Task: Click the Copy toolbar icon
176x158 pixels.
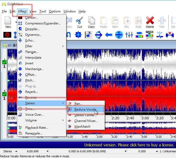Action: click(x=91, y=20)
